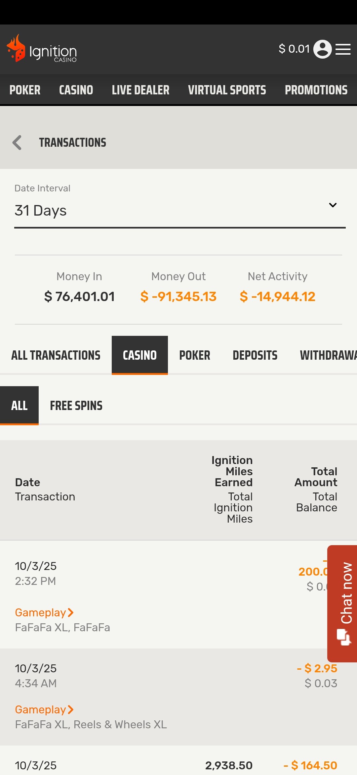The height and width of the screenshot is (775, 357).
Task: Switch to All Transactions tab
Action: tap(56, 355)
